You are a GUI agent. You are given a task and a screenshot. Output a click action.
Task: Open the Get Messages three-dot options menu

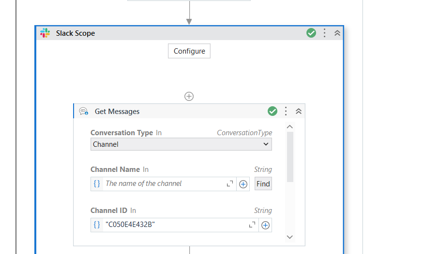point(286,111)
